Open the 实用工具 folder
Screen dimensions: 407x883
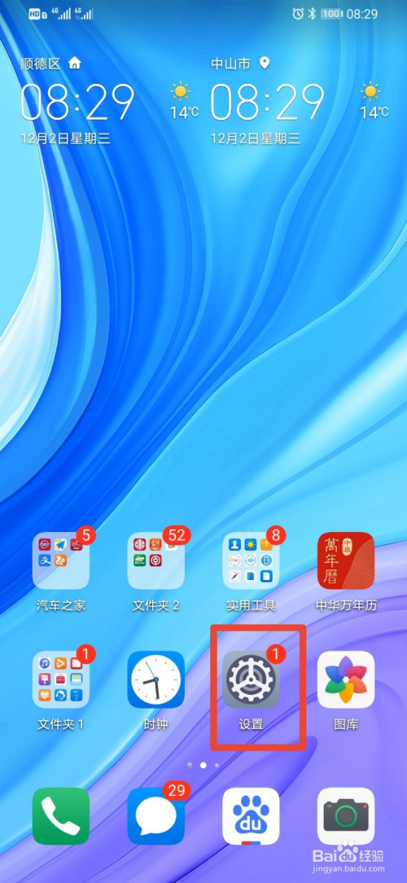251,560
